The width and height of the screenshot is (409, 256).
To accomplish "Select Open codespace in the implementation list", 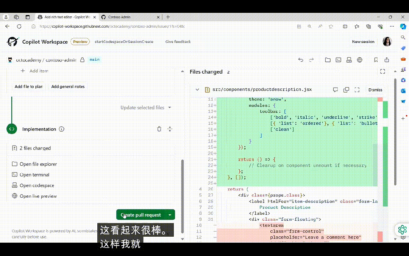I will [37, 185].
